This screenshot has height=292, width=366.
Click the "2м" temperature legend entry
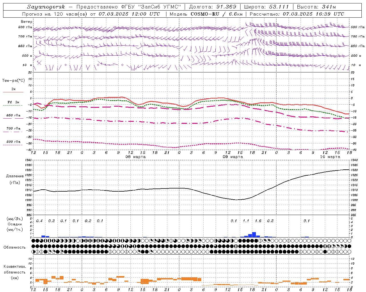coord(13,89)
